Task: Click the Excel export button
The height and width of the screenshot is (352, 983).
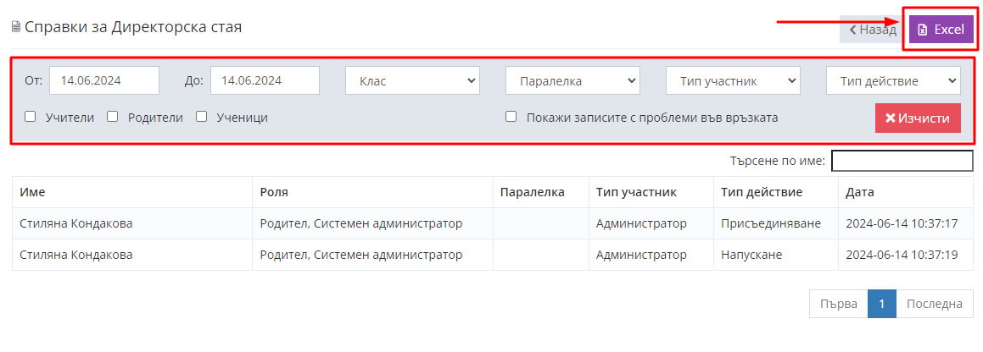Action: pyautogui.click(x=941, y=30)
